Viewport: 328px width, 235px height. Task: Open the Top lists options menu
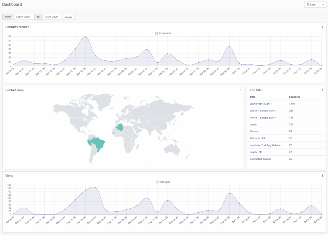[x=322, y=90]
